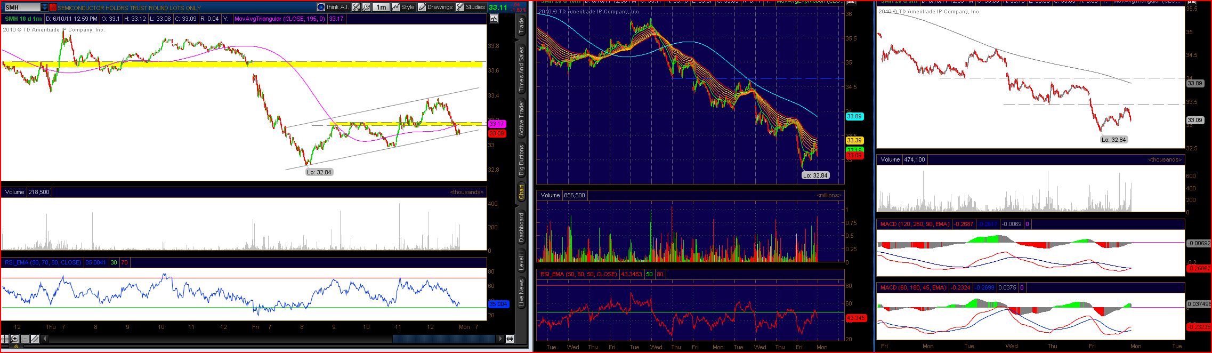Switch to the Active Trader side tab
Screen dimensions: 1212x353
521,117
